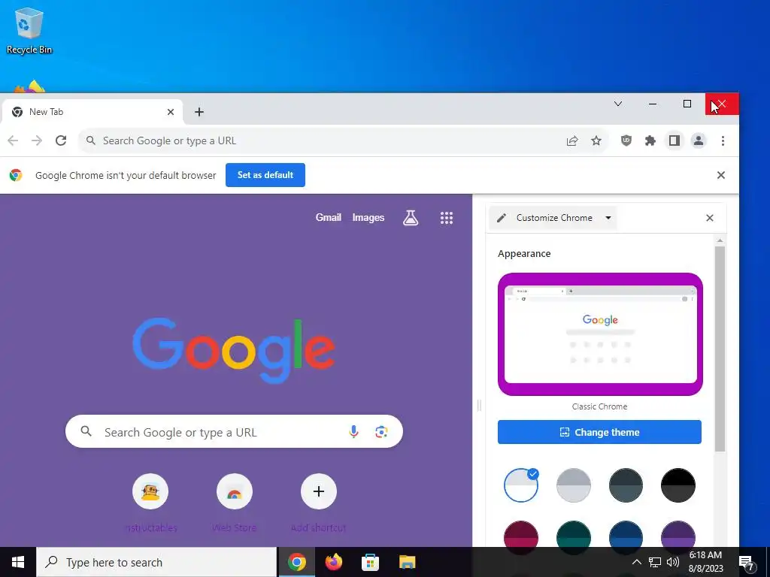
Task: Open the profile avatar menu
Action: (699, 140)
